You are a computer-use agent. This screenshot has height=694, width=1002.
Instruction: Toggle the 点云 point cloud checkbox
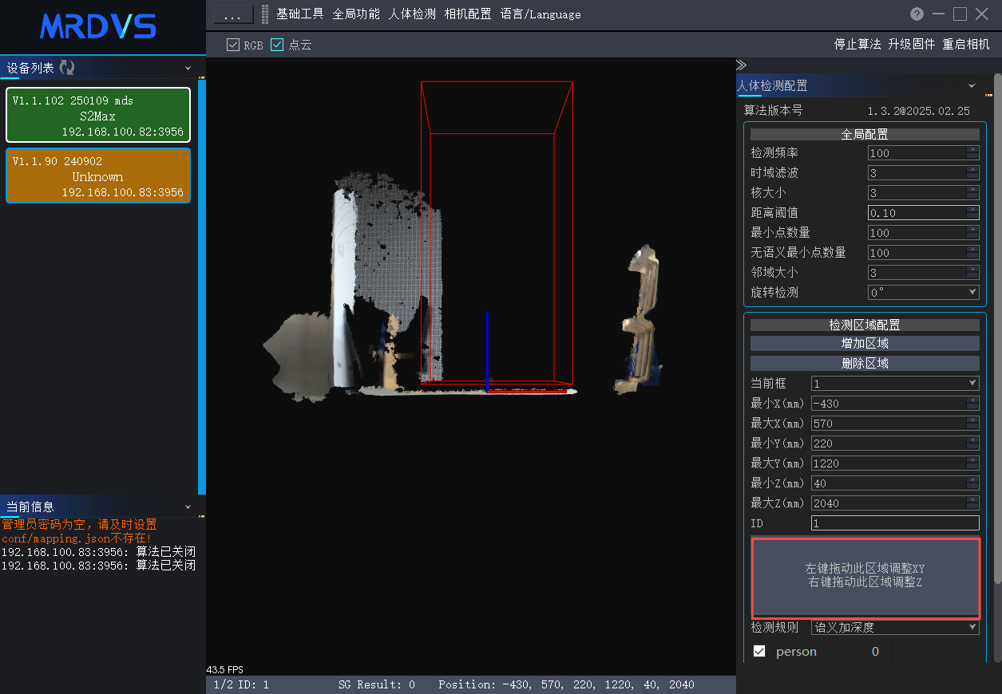(x=277, y=45)
